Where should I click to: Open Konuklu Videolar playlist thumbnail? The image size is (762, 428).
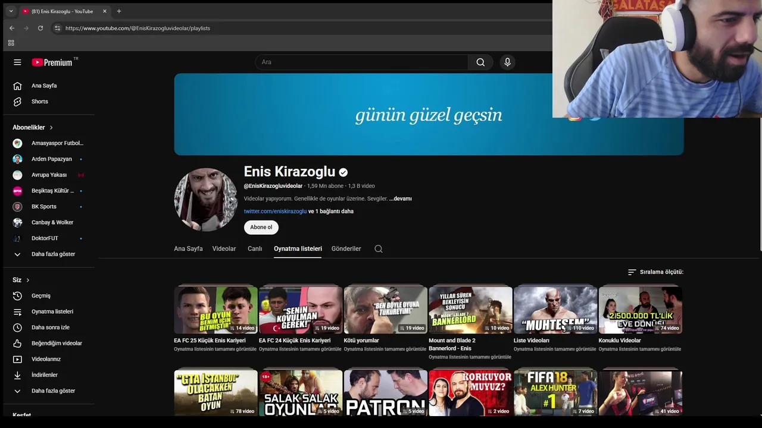point(641,310)
